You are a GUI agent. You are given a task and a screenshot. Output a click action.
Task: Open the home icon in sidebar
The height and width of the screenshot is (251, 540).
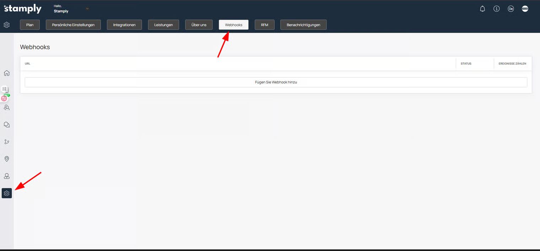(x=6, y=73)
